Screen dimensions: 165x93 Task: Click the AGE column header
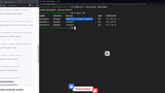100,16
